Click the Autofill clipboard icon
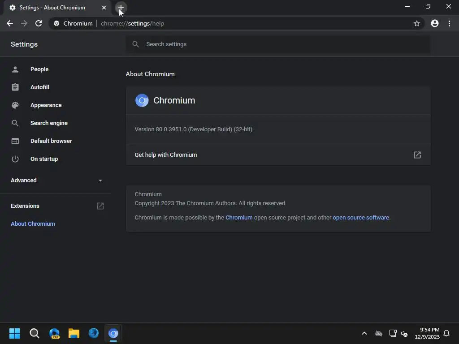The height and width of the screenshot is (344, 459). [x=15, y=87]
